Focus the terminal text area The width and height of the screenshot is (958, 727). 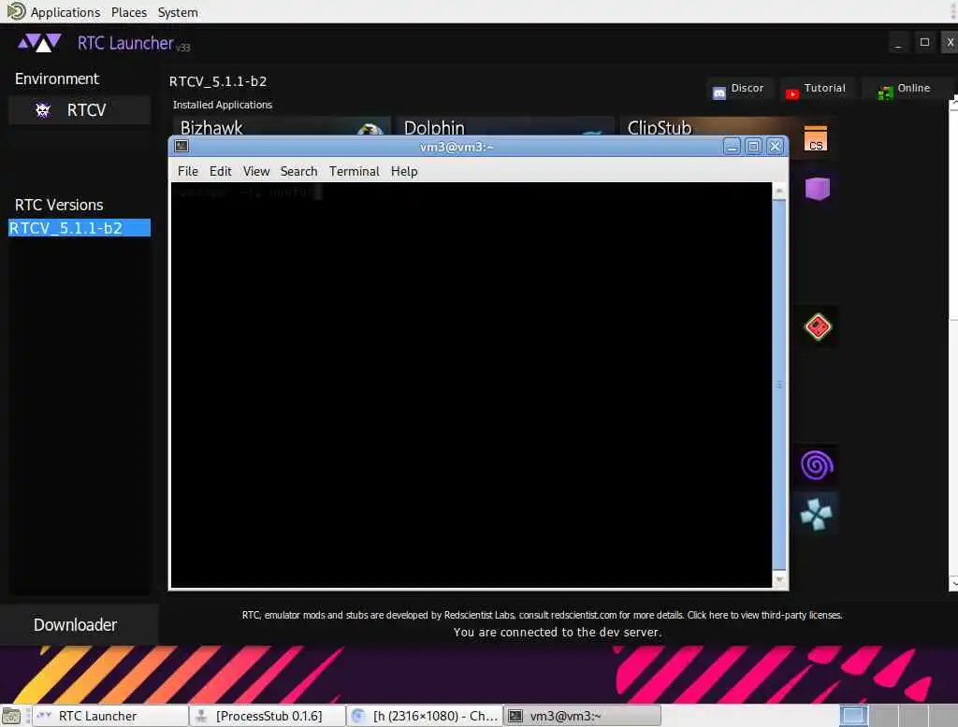click(472, 385)
